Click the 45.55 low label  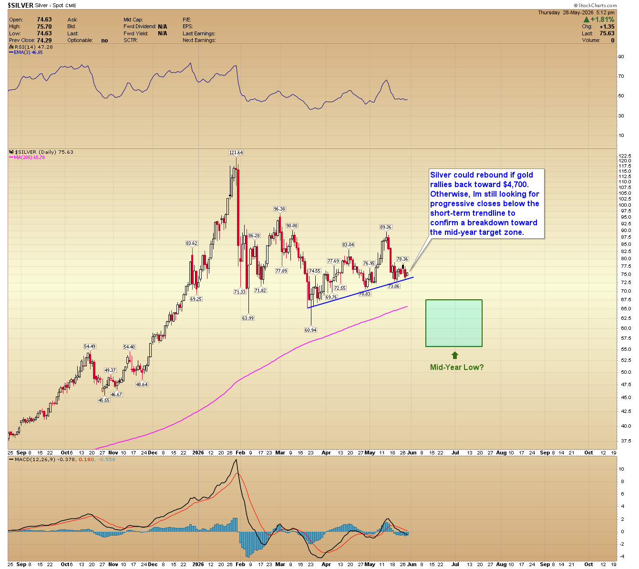coord(104,400)
